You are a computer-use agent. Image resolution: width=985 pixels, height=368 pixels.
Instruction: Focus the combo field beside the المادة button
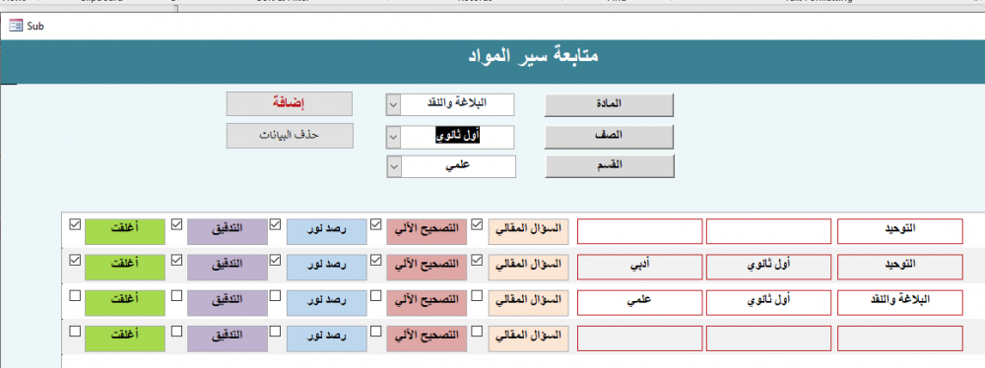[x=457, y=105]
